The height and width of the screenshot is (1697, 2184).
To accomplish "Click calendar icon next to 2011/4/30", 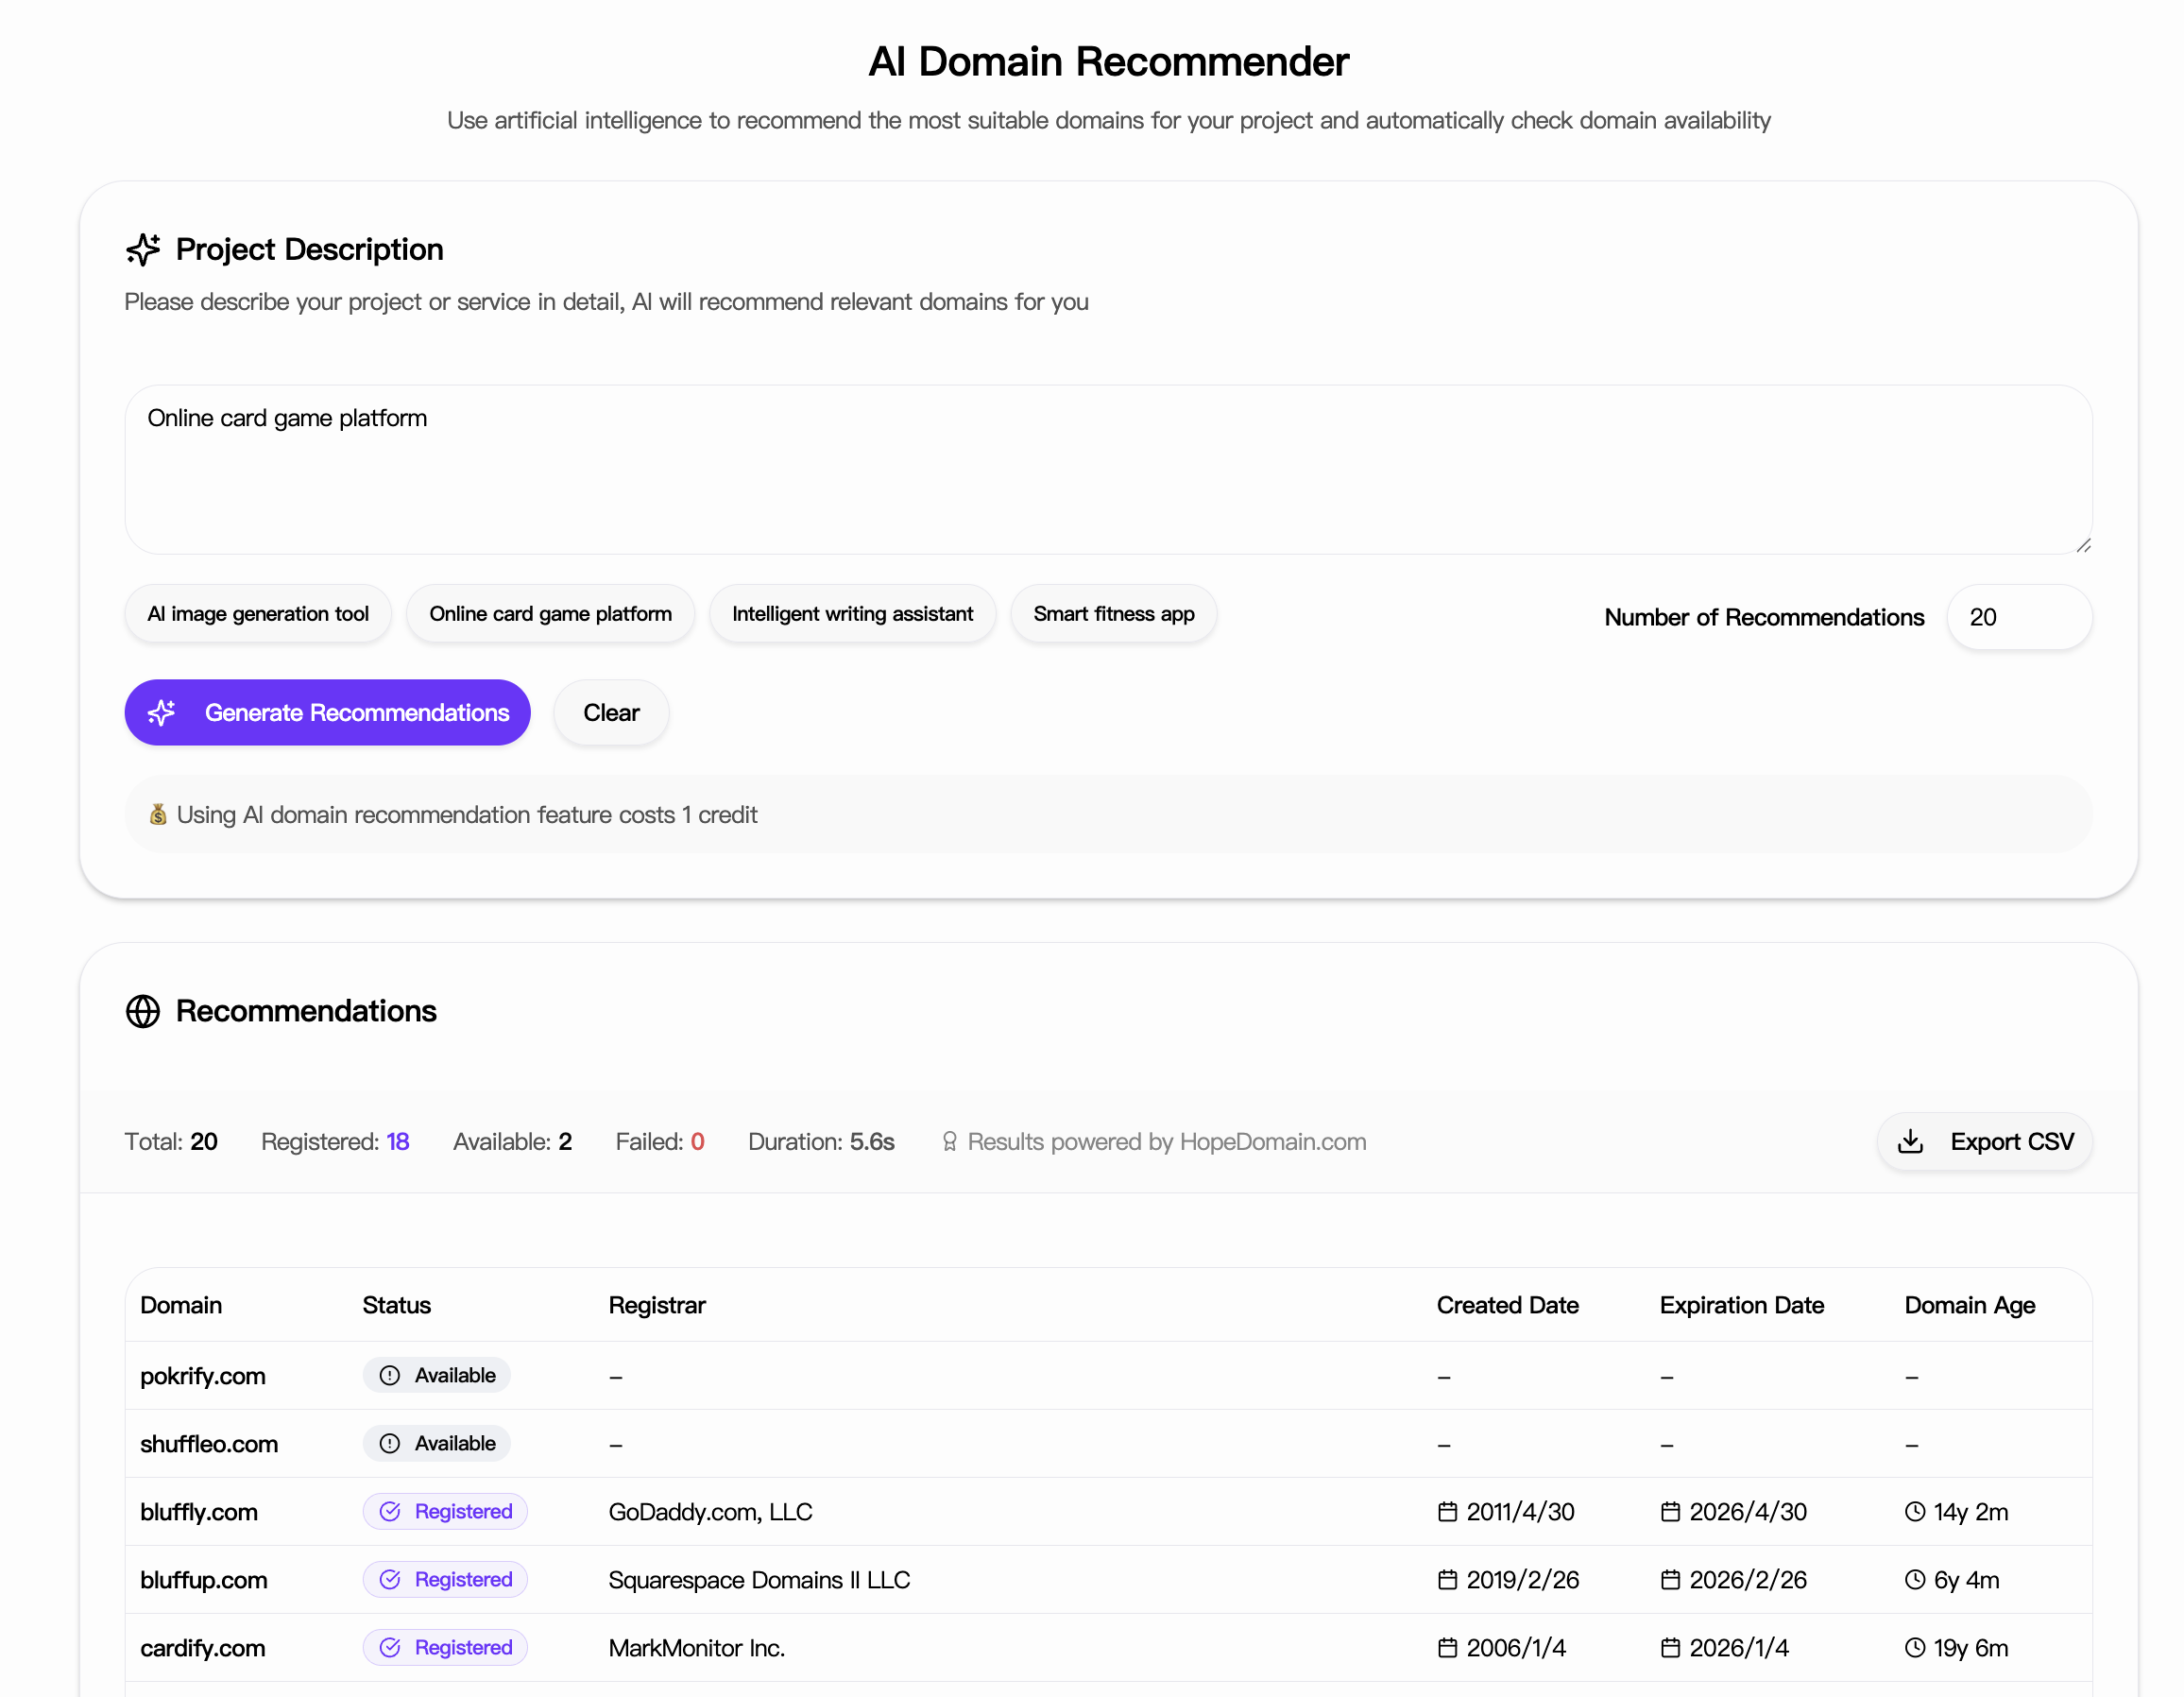I will click(x=1447, y=1512).
